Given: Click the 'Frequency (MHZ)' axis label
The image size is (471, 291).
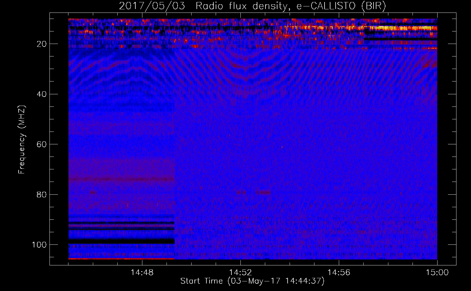Looking at the screenshot, I should [22, 140].
